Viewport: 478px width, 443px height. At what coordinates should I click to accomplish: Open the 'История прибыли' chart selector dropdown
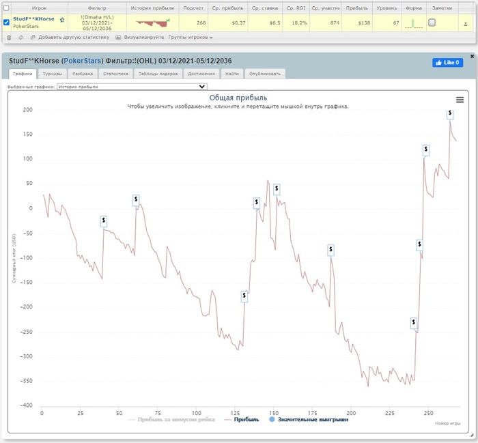coord(132,87)
